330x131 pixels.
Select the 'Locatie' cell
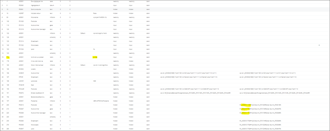(33, 69)
